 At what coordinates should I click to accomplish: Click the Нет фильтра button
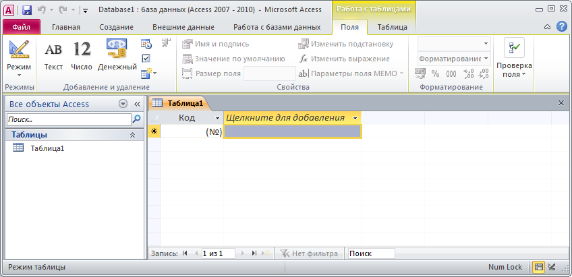[309, 253]
